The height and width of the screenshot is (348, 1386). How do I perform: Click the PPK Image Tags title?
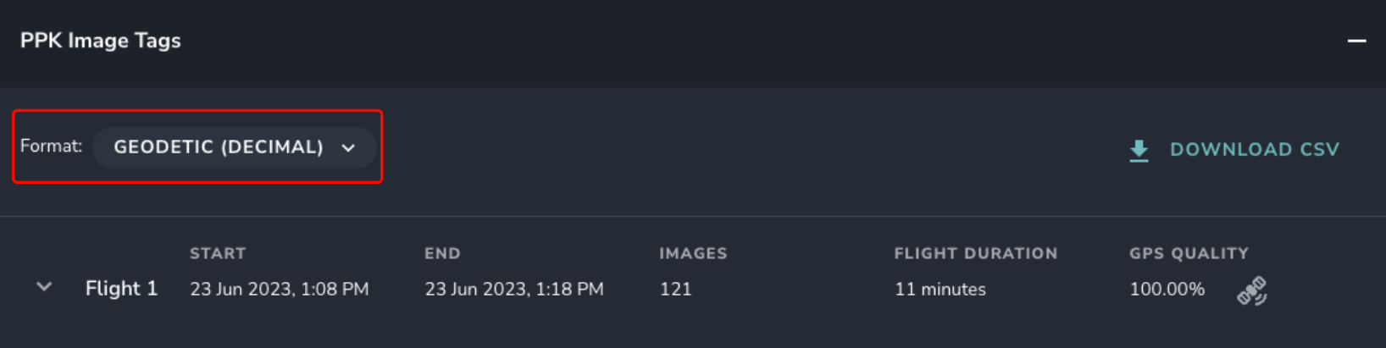[x=101, y=41]
